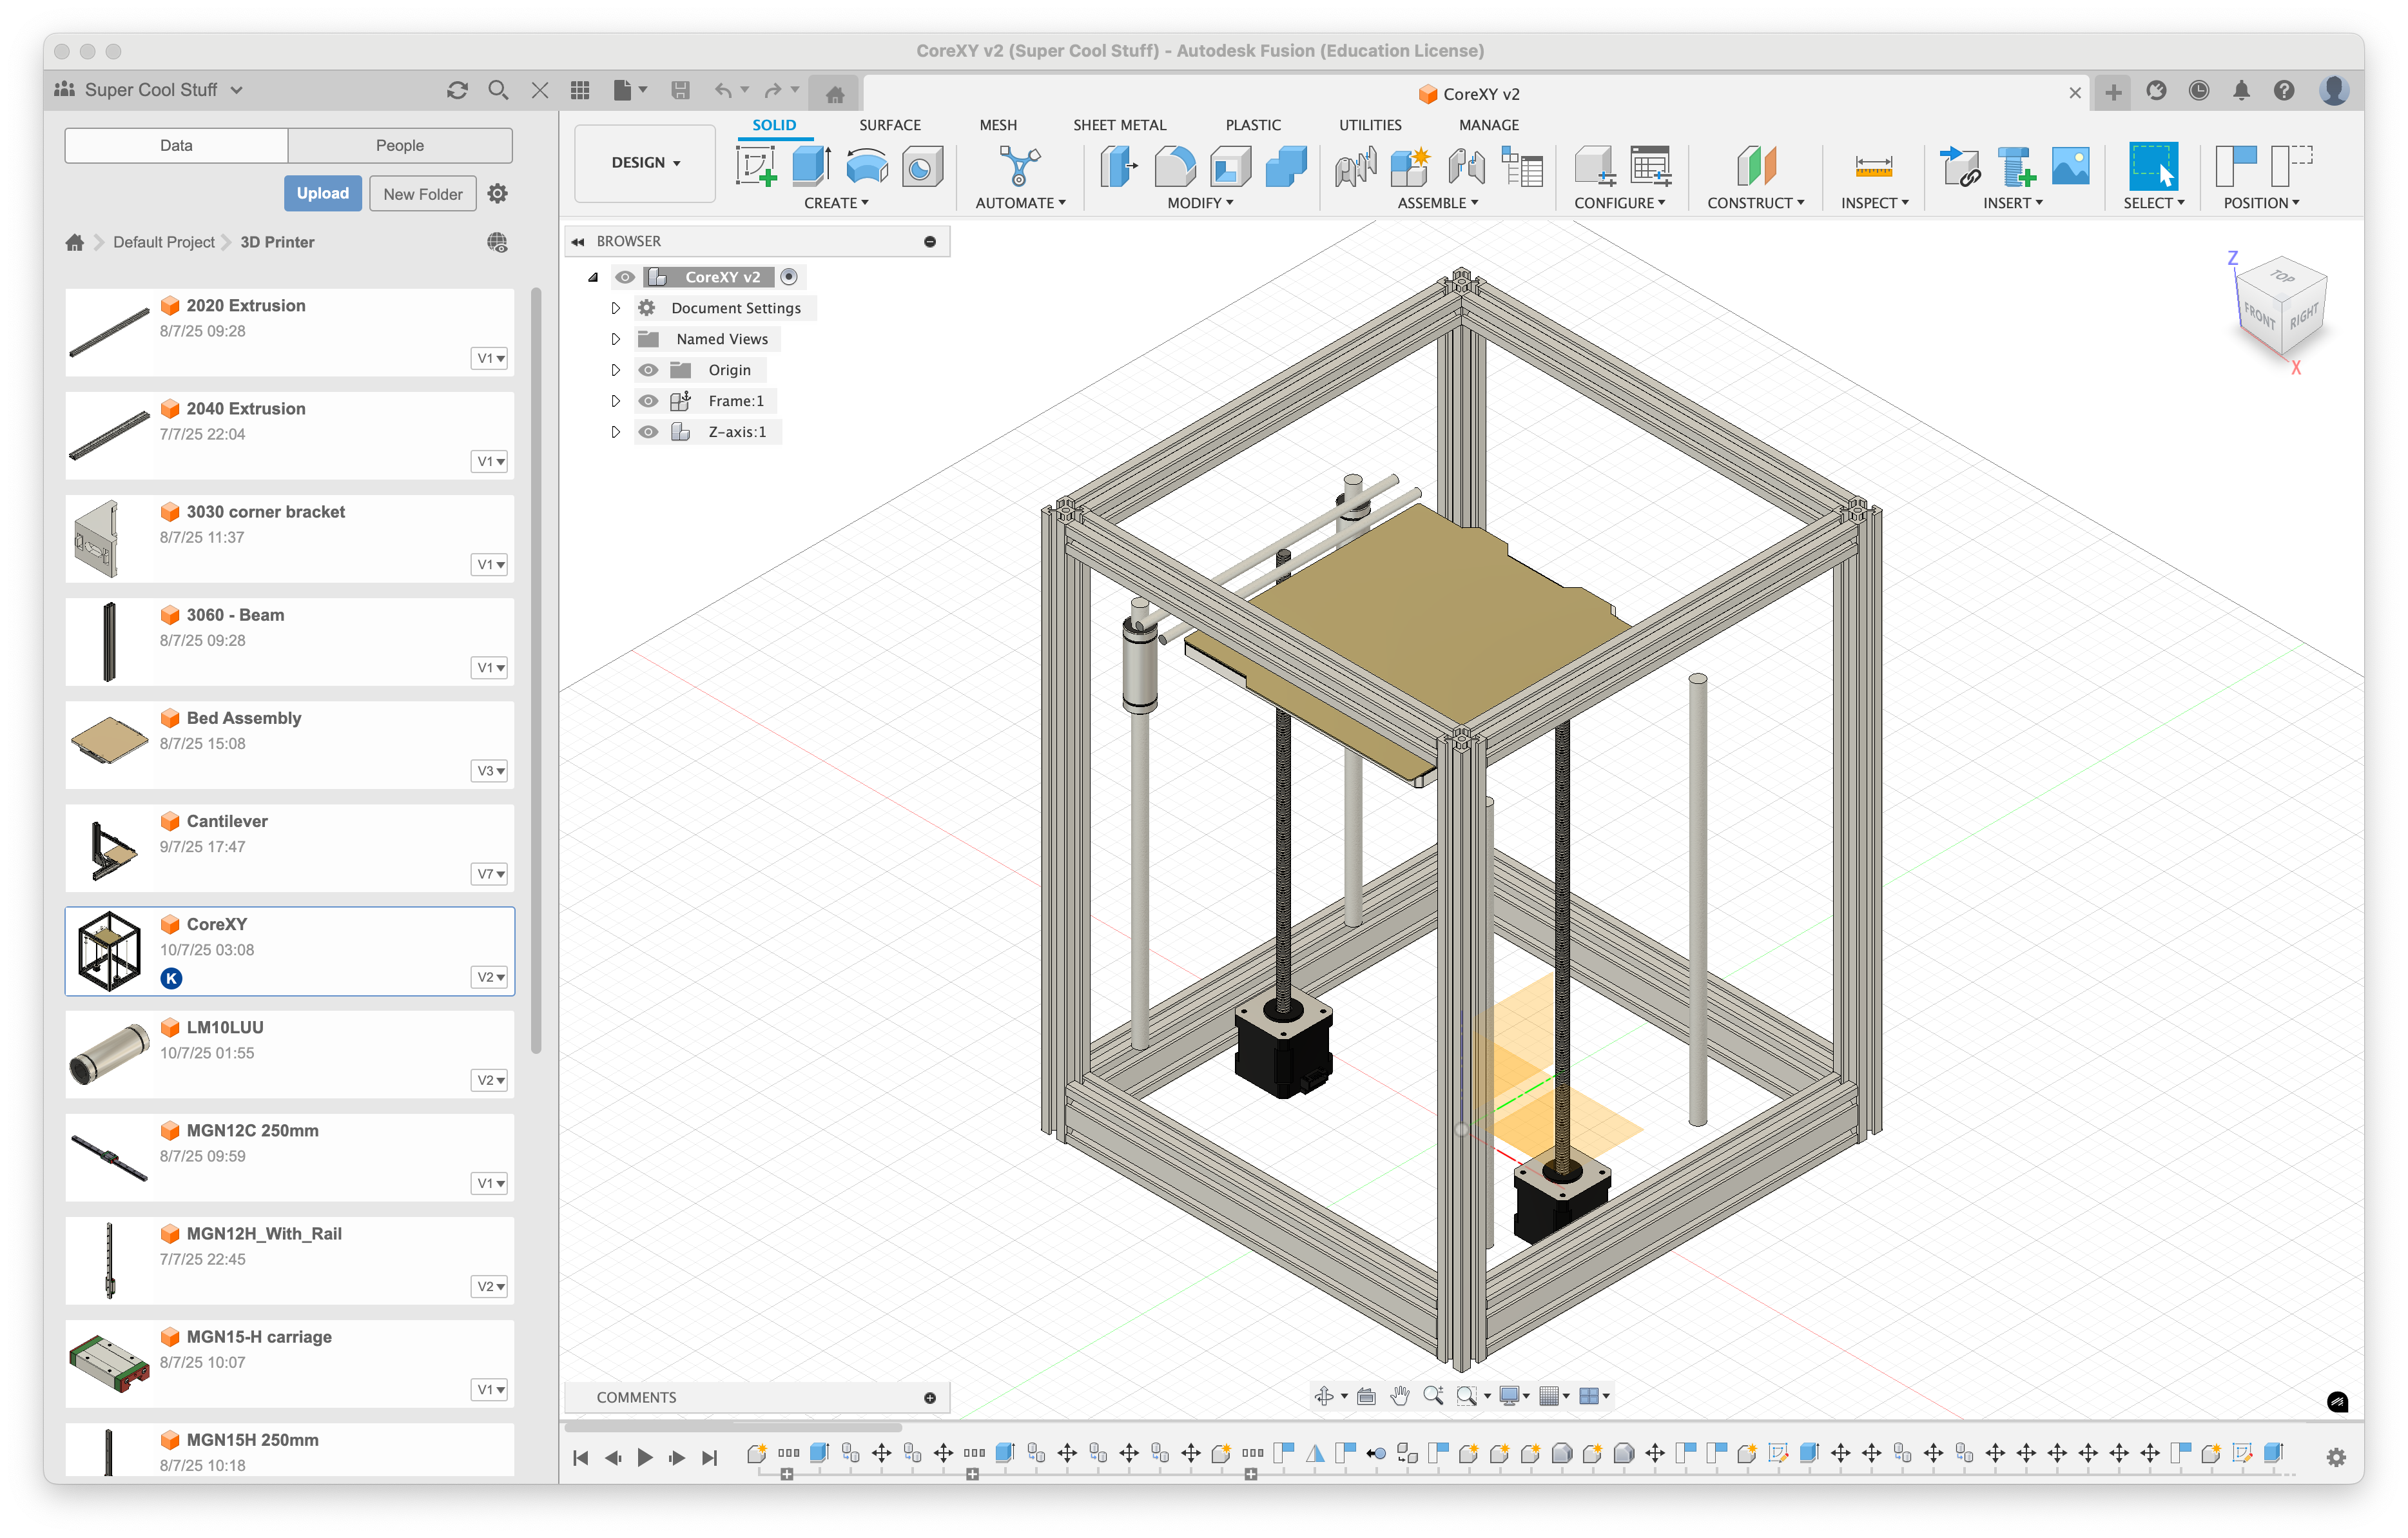Screen dimensions: 2408x1538
Task: Select the Extrude tool icon
Action: tap(811, 166)
